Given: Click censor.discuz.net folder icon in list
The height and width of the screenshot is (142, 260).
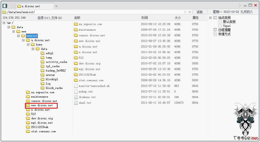Looking at the screenshot, I should coord(76,35).
